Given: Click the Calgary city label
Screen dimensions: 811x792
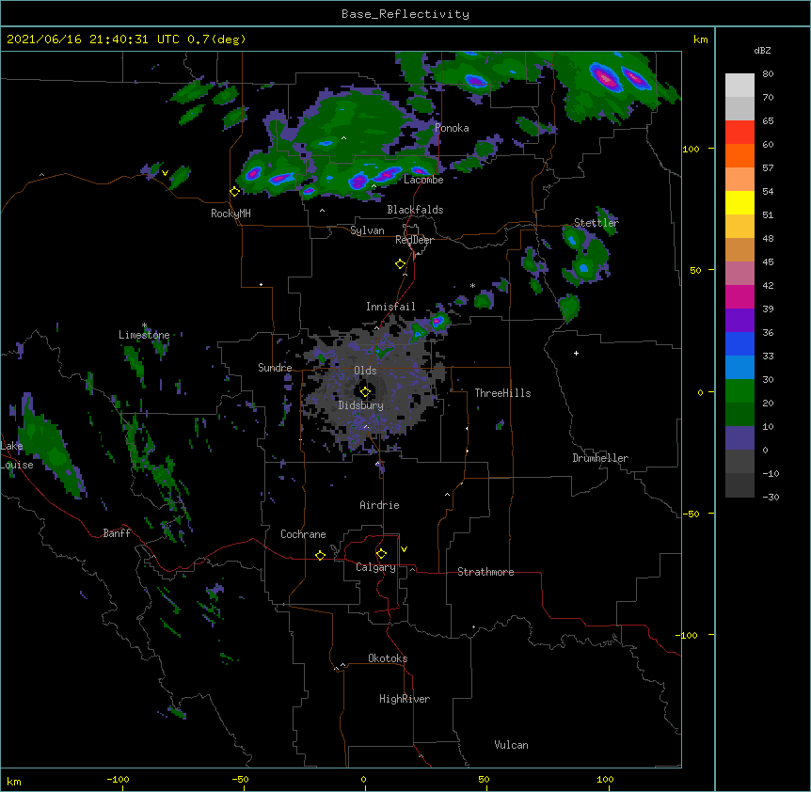Looking at the screenshot, I should pos(375,567).
